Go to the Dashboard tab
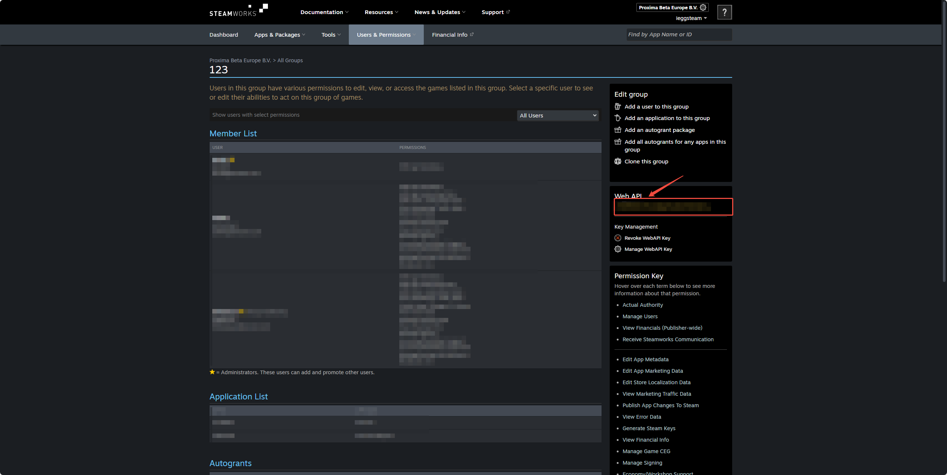The height and width of the screenshot is (475, 947). pos(223,35)
